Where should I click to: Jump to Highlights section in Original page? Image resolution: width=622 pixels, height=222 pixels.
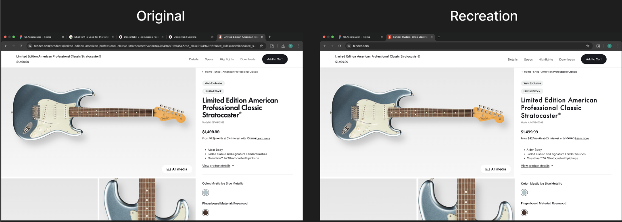tap(227, 59)
